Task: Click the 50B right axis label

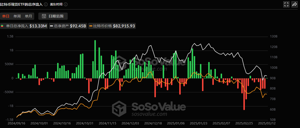Action: point(273,120)
